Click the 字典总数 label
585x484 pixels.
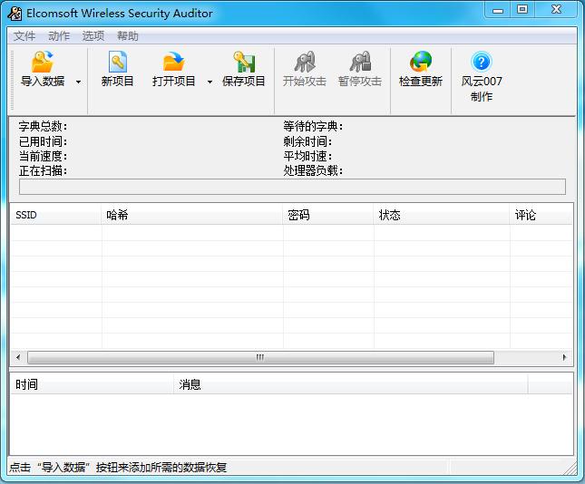(44, 126)
